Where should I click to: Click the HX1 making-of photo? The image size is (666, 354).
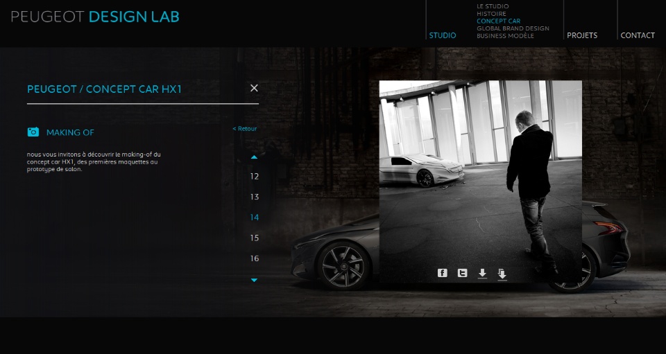click(x=480, y=182)
